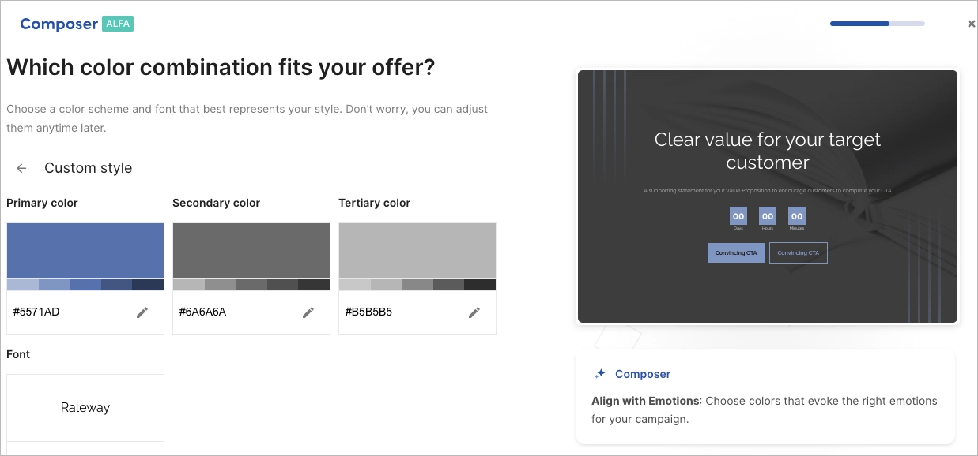Click the back arrow beside Custom style
The image size is (978, 456).
point(22,168)
